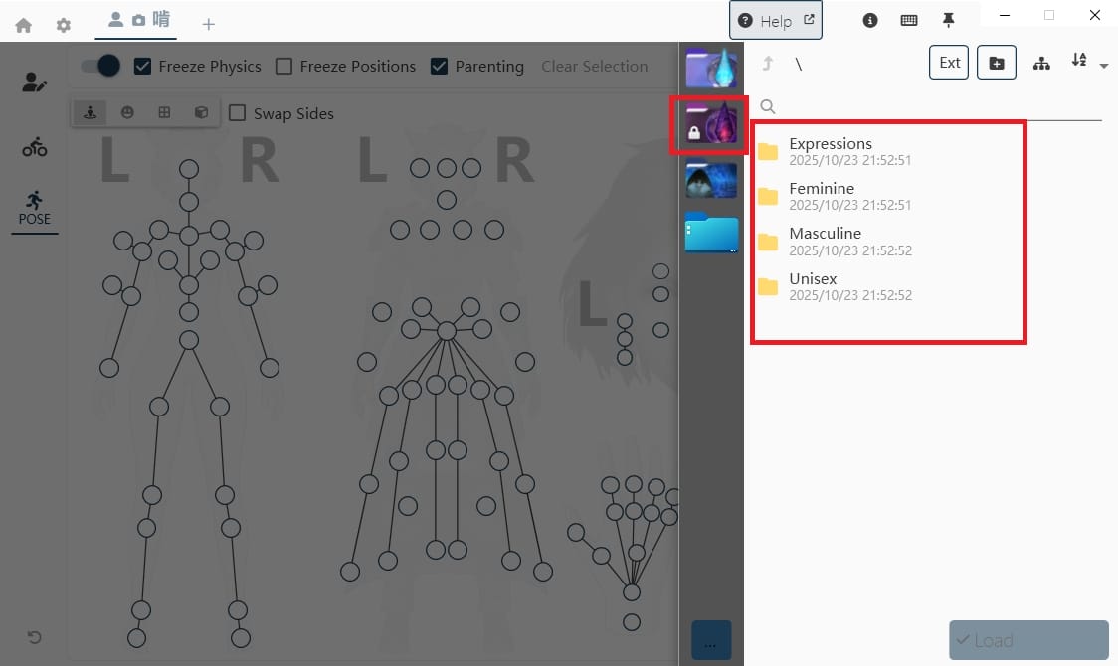
Task: Switch to the 啃 actor tab
Action: [138, 20]
